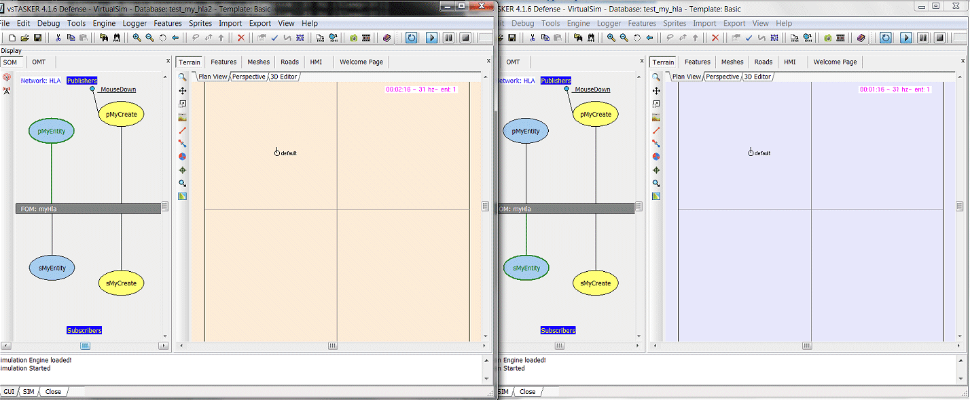Open the Logger menu in left window
Image resolution: width=970 pixels, height=400 pixels.
coord(134,23)
